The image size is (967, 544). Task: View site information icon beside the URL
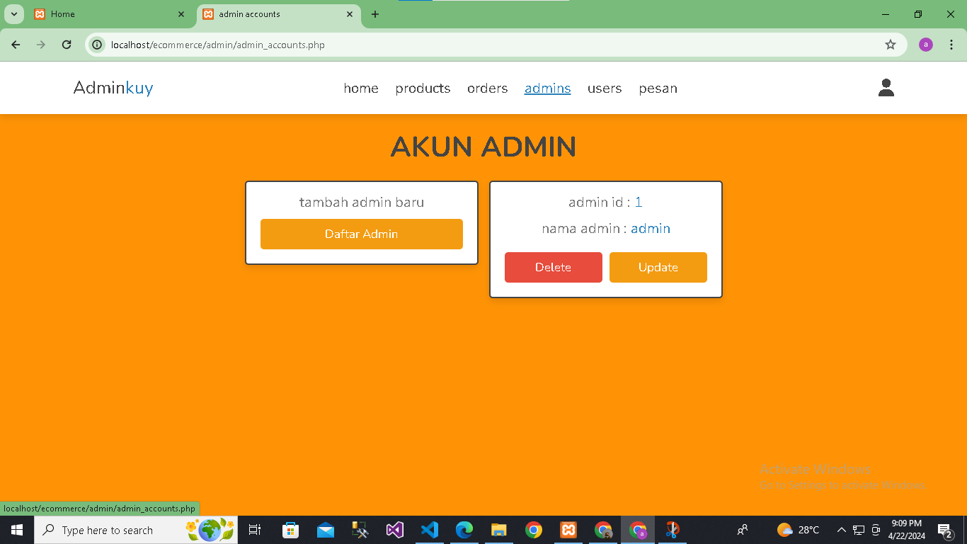98,45
